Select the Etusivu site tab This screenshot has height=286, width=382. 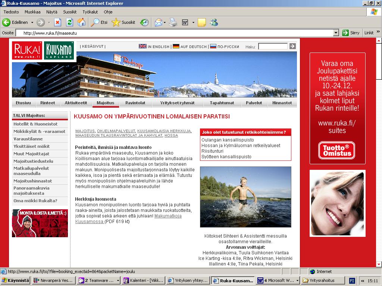tap(23, 103)
